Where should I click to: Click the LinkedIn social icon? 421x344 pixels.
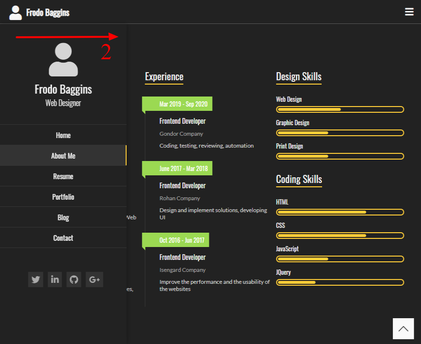point(54,279)
